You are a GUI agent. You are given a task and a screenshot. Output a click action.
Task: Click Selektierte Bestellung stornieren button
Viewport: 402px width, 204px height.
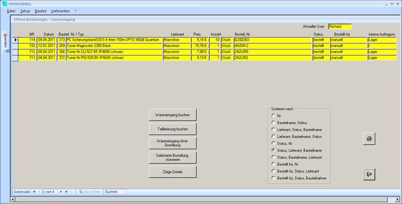[173, 157]
